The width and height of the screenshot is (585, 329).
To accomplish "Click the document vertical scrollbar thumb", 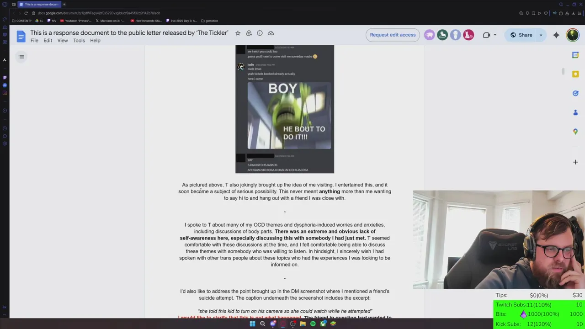I will [563, 71].
